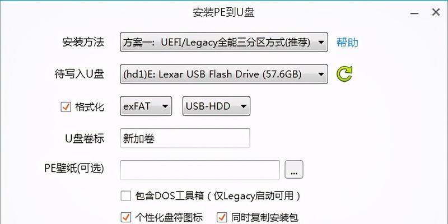Click the PE壁纸 path input field

click(x=200, y=170)
